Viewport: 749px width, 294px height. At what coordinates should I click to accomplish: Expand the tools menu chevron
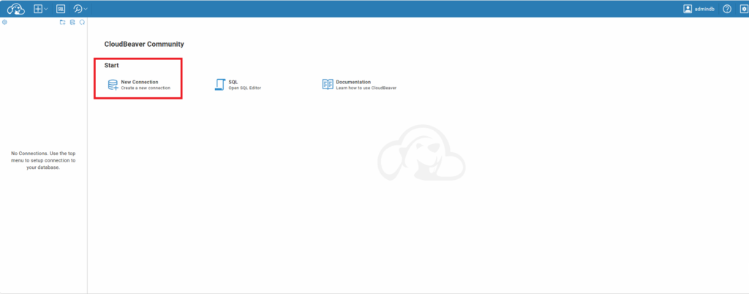tap(86, 9)
